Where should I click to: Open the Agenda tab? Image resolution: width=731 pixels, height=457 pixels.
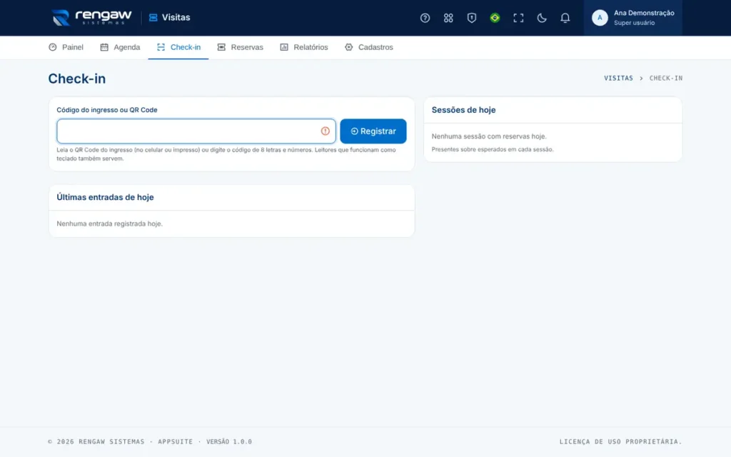(120, 47)
